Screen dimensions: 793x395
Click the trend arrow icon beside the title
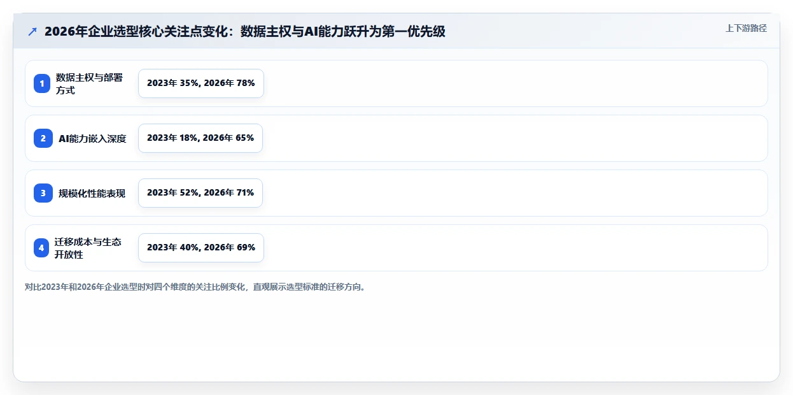click(32, 31)
